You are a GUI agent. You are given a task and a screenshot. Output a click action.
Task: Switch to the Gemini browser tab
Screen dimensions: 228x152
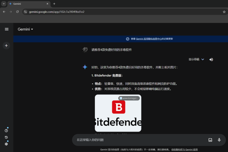click(x=27, y=4)
